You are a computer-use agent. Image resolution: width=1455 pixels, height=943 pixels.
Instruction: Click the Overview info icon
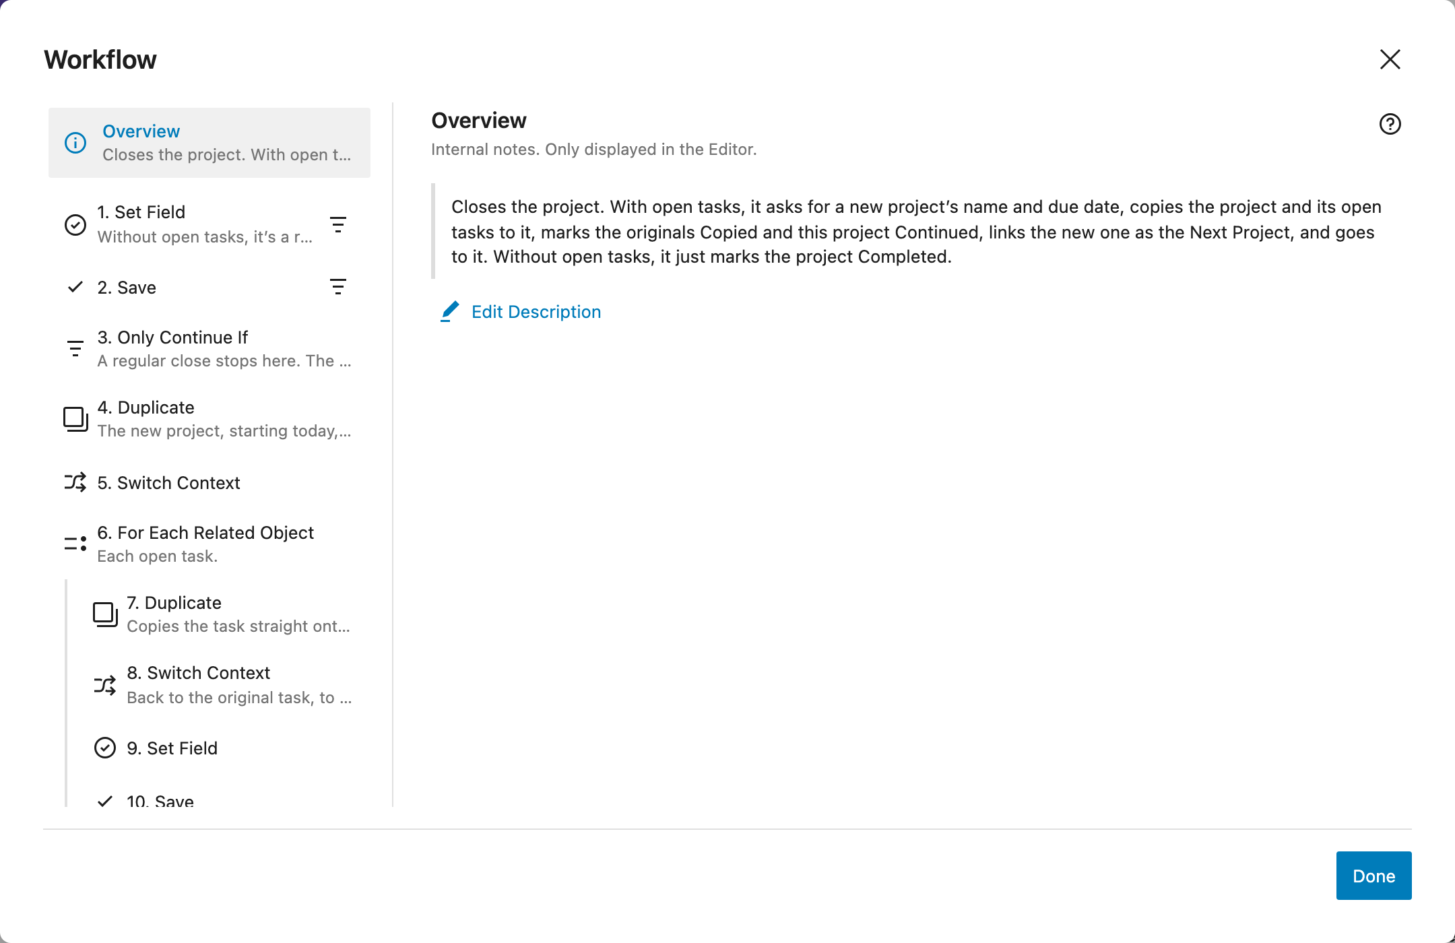(x=75, y=143)
